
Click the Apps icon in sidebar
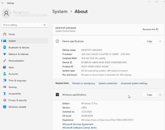pos(5,67)
